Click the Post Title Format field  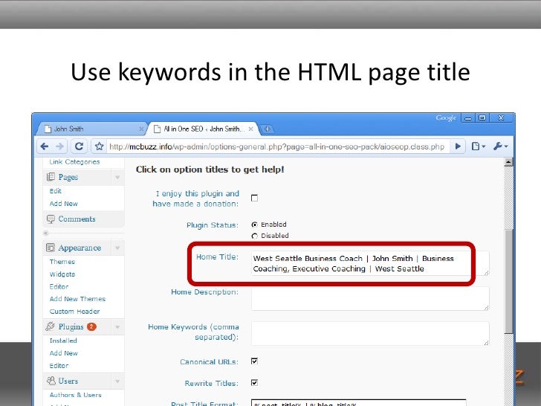coord(358,402)
